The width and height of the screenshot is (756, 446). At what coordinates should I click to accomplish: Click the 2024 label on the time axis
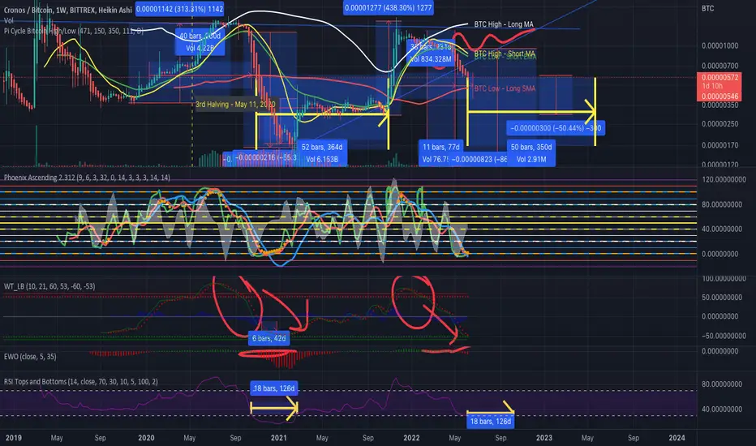click(x=677, y=438)
